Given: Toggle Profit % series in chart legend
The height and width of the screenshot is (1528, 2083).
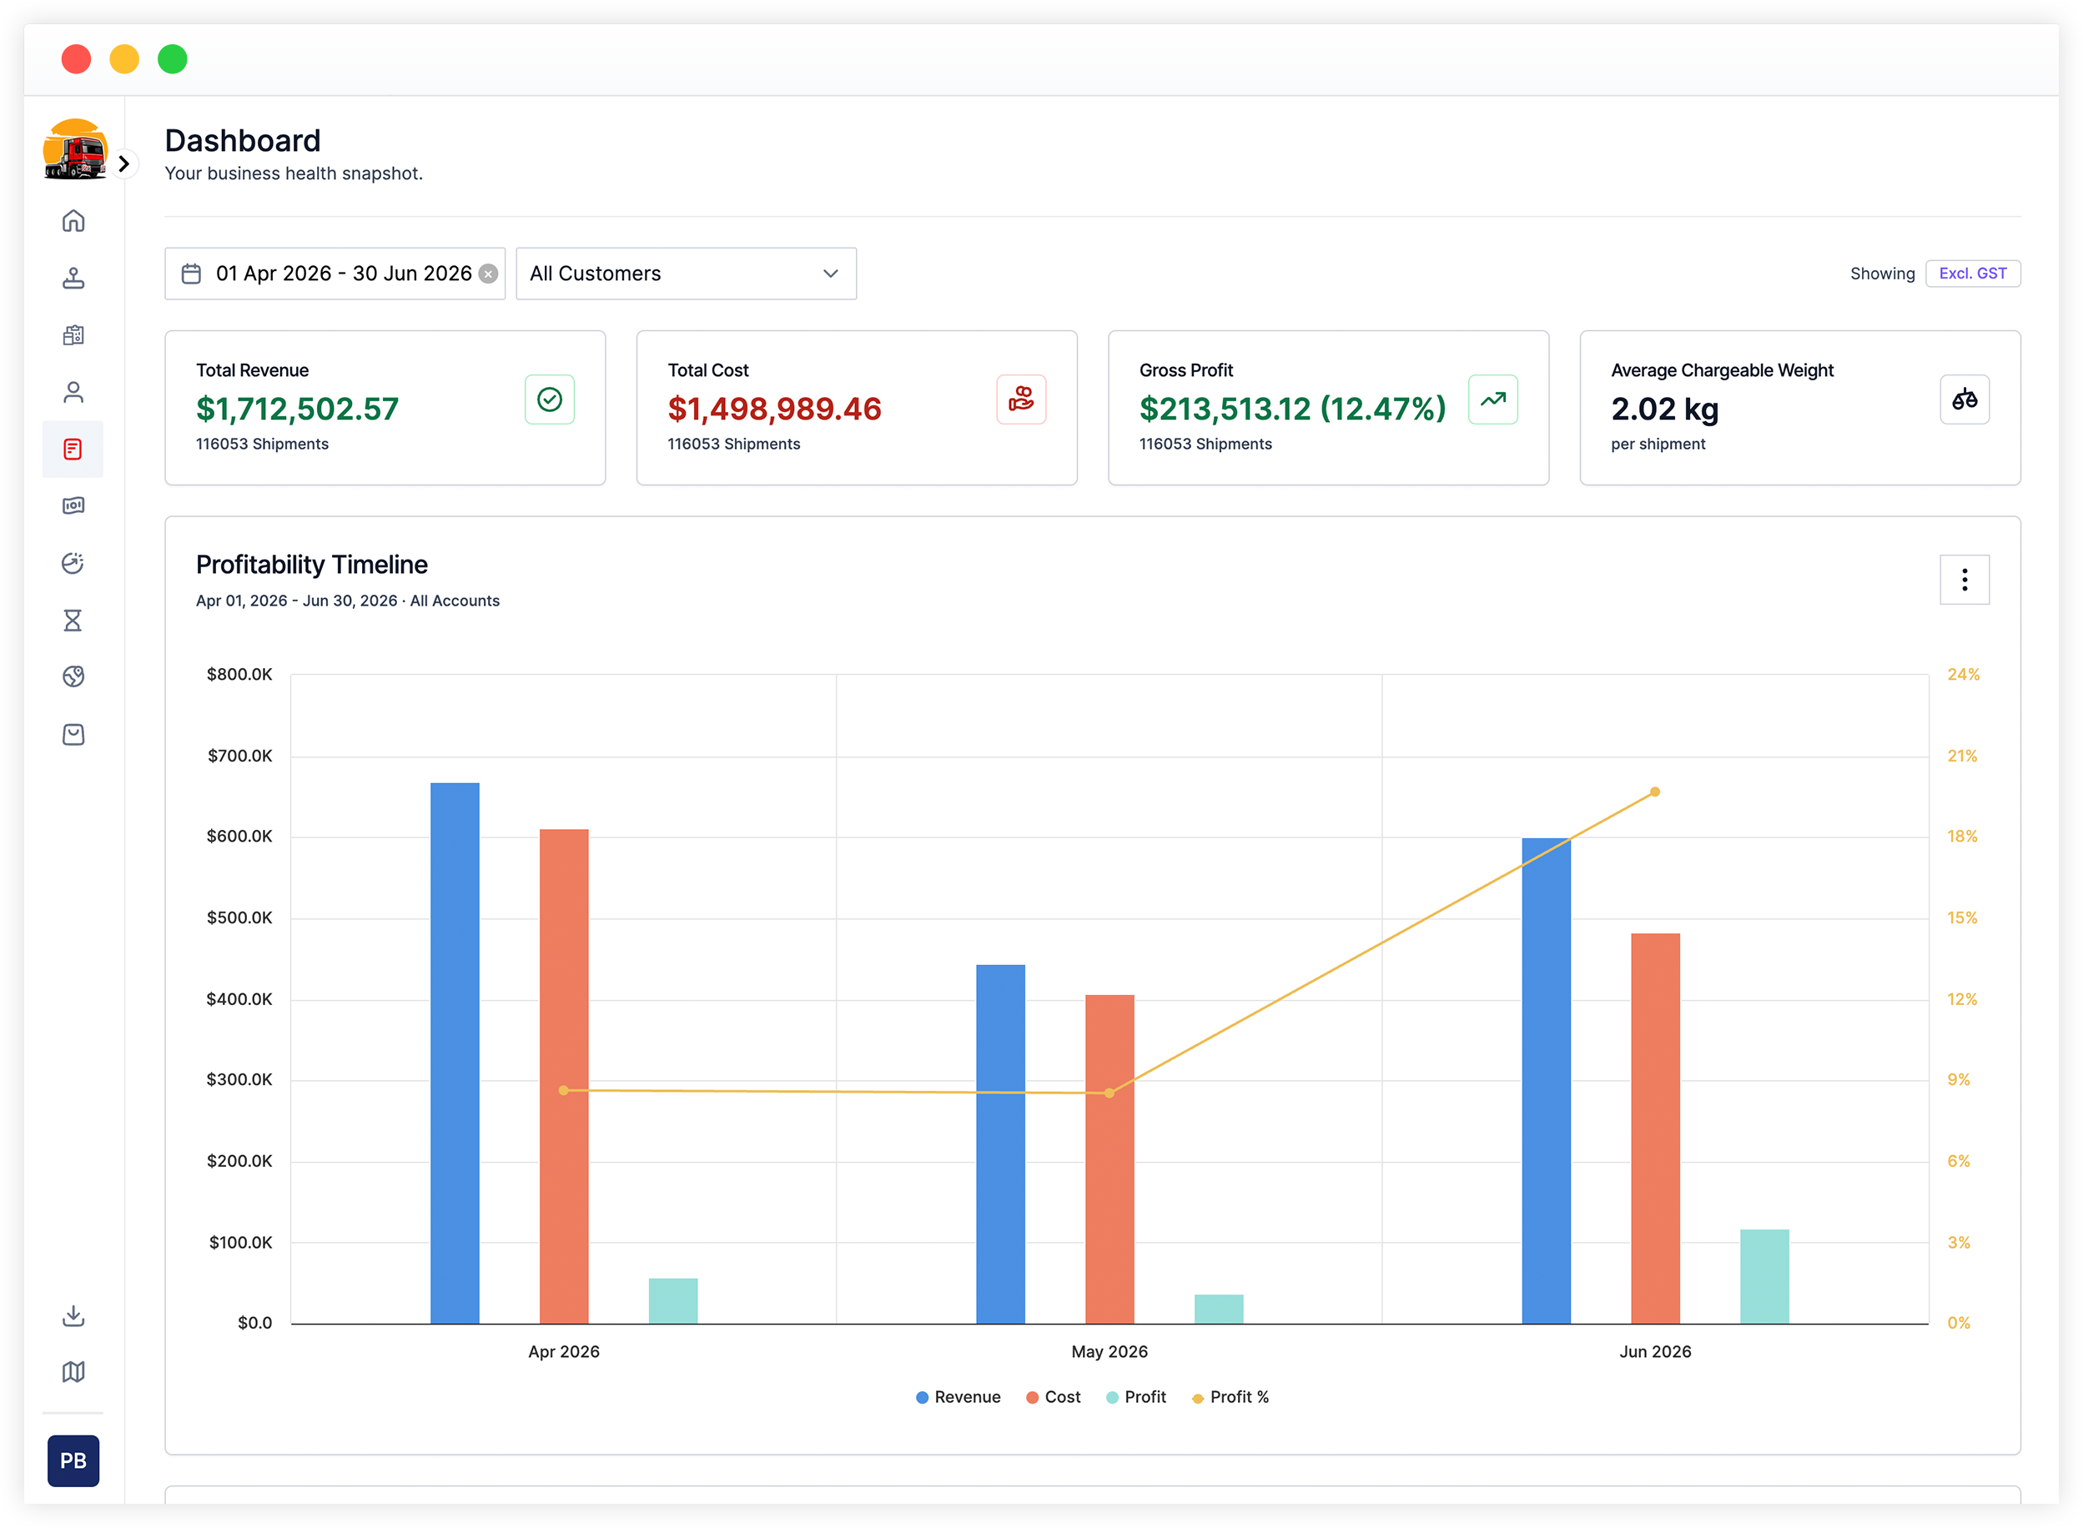Looking at the screenshot, I should (1230, 1398).
